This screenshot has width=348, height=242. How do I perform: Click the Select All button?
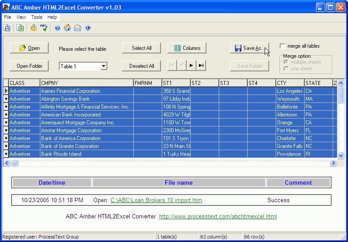click(142, 48)
